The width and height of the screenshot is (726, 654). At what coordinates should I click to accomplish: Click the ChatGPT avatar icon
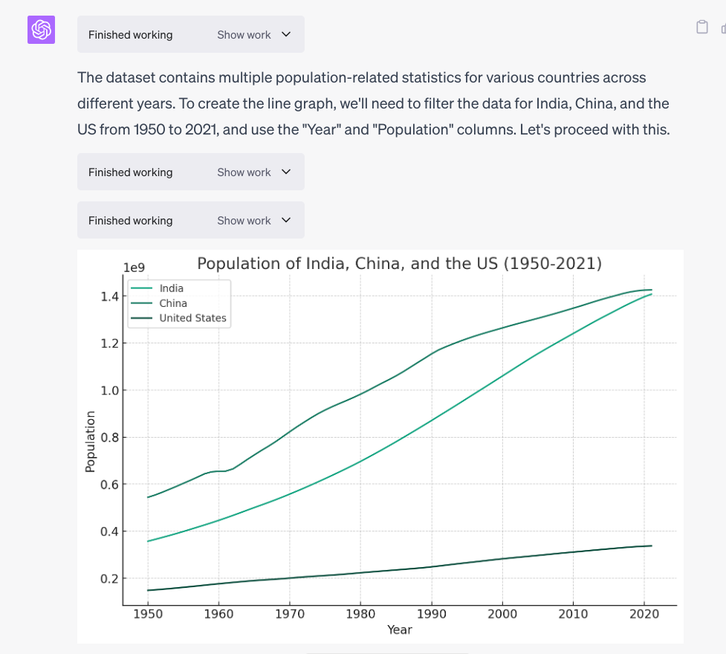(x=41, y=30)
